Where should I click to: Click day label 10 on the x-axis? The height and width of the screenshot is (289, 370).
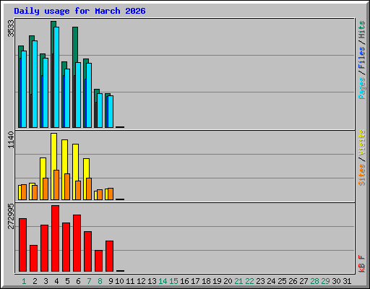pyautogui.click(x=119, y=281)
